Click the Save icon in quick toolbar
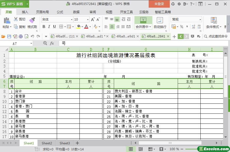Viewport: 230px width, 152px height. pos(9,36)
